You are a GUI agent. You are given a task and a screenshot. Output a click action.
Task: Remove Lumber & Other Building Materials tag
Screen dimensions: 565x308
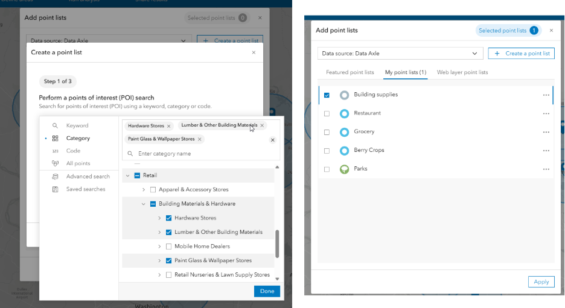(x=262, y=125)
